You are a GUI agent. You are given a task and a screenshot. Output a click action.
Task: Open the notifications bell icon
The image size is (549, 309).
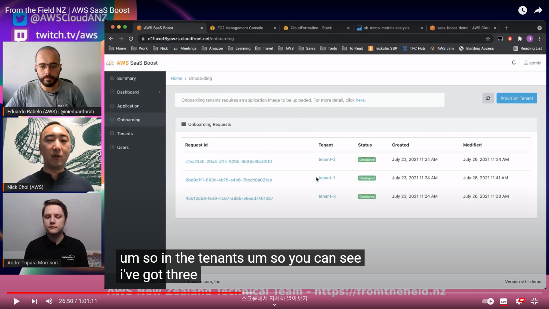(514, 63)
